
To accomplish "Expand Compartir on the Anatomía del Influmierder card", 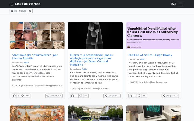I will tap(54, 96).
